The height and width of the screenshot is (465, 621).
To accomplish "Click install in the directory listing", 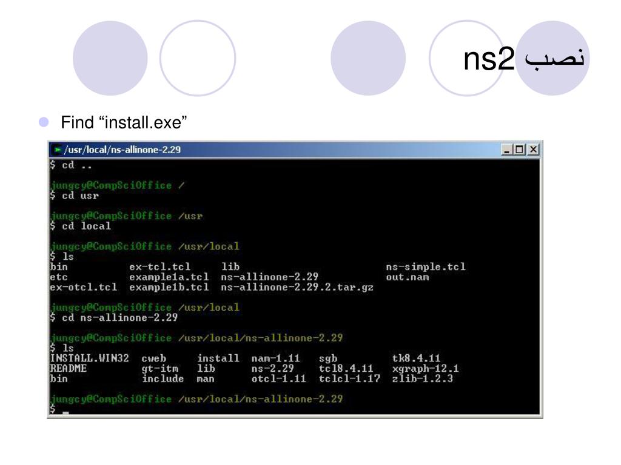I will tap(218, 358).
